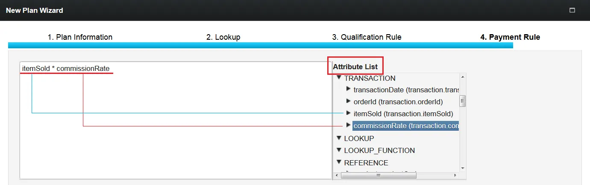Expand the commissionRate attribute arrow
Image resolution: width=590 pixels, height=185 pixels.
click(348, 125)
